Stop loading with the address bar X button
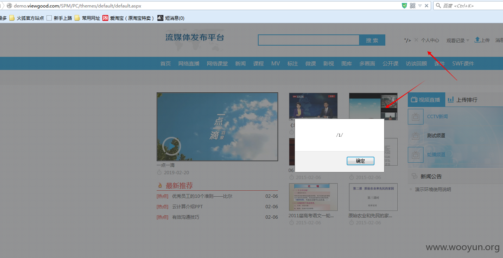This screenshot has width=503, height=258. pos(427,6)
